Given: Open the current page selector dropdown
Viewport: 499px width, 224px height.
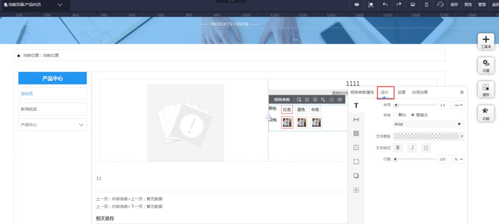Looking at the screenshot, I should [x=60, y=5].
